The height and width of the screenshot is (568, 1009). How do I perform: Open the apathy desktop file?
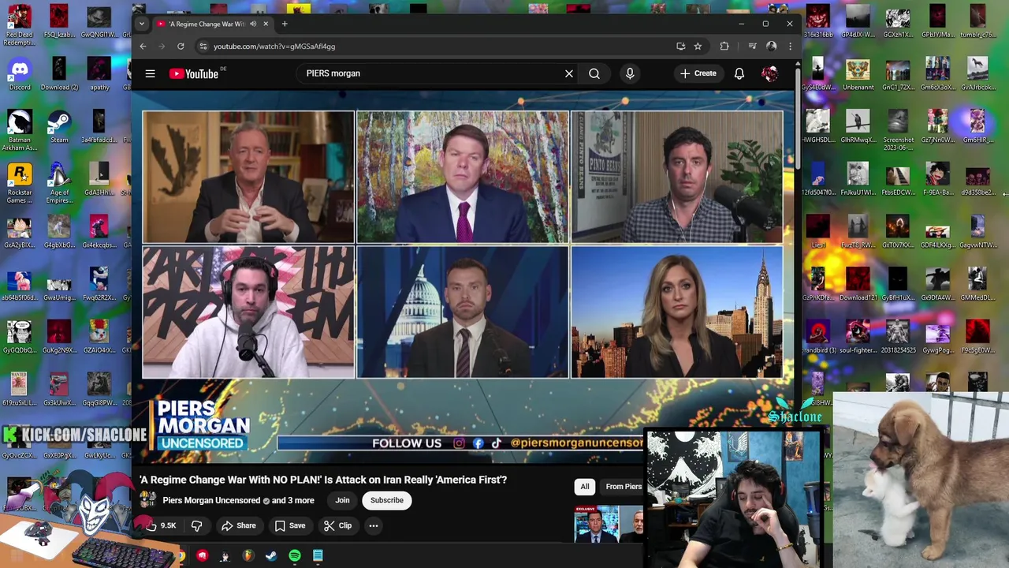point(99,75)
